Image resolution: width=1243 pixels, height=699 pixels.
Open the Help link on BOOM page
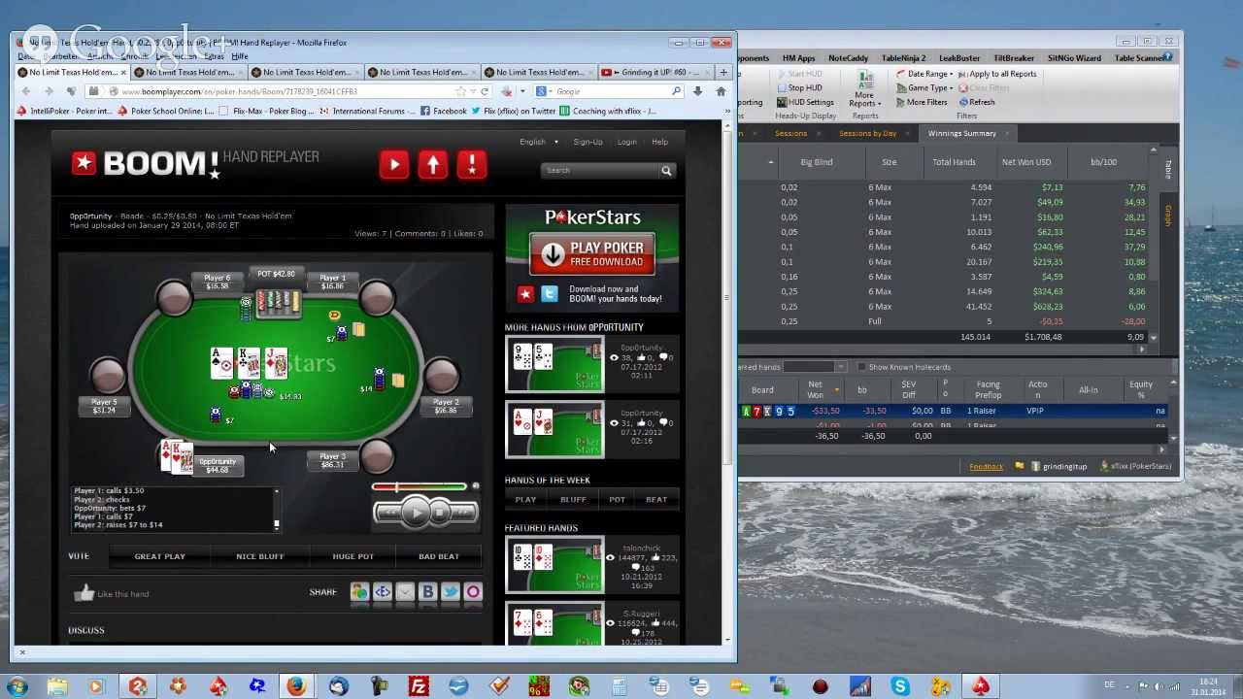coord(659,142)
